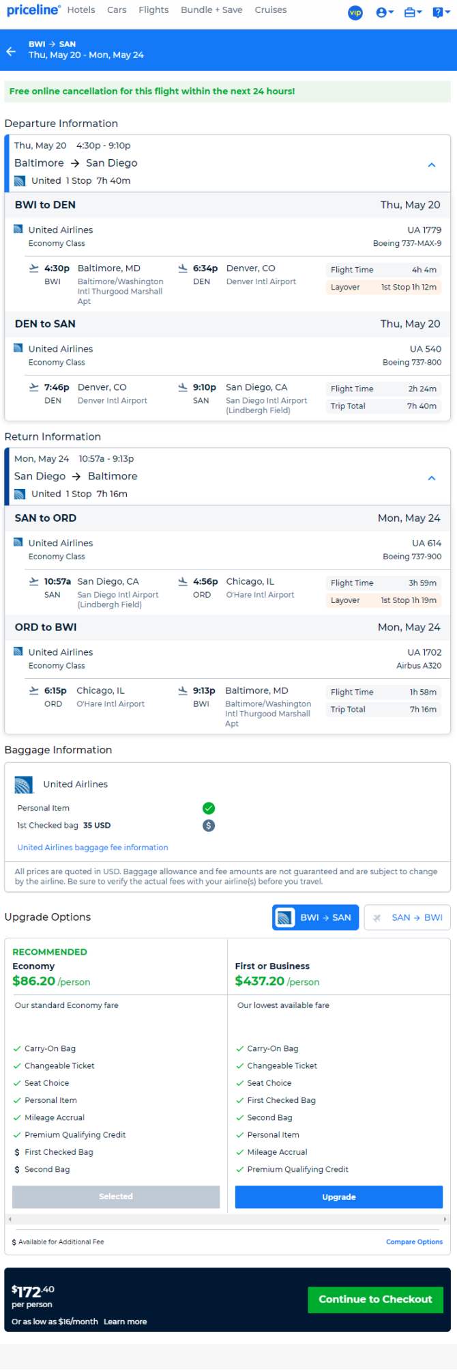Collapse the departure flight details
457x1370 pixels.
[x=431, y=165]
